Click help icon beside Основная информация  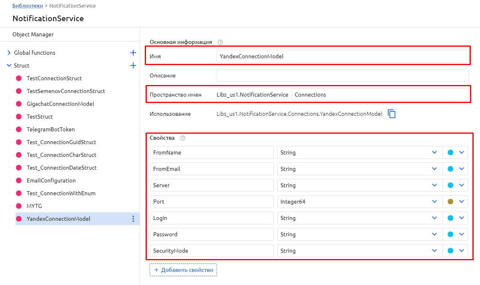[220, 42]
